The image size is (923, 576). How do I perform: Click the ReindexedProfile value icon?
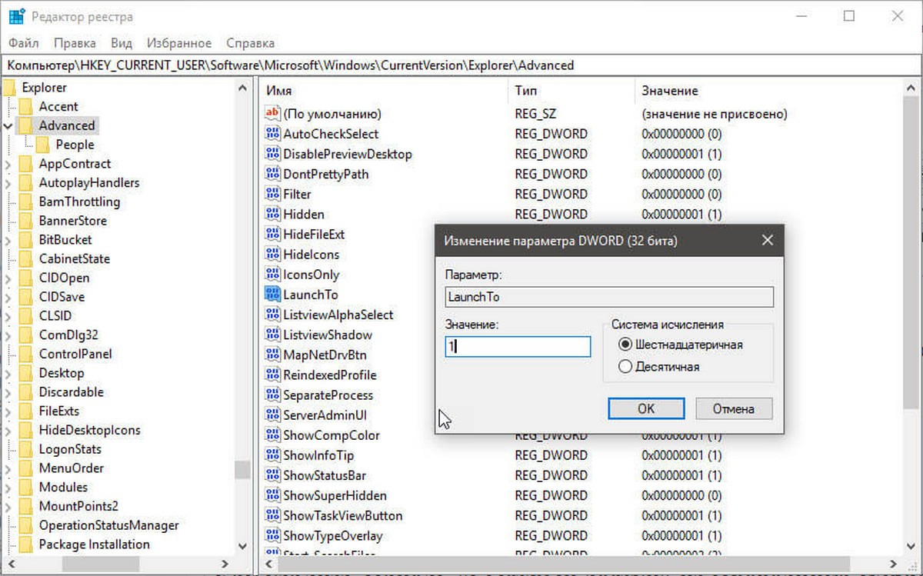coord(272,375)
